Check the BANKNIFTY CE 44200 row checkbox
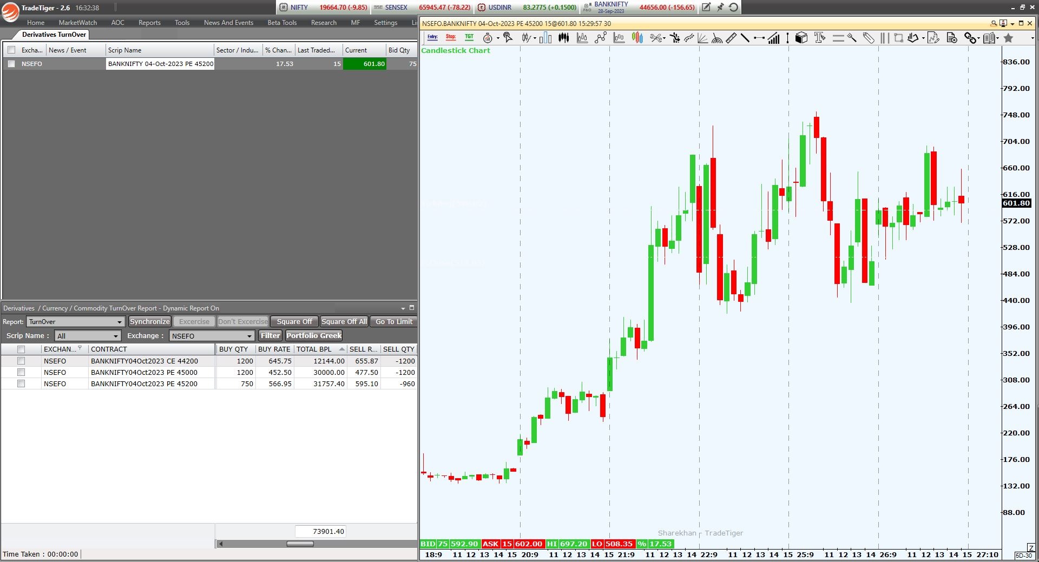 pyautogui.click(x=21, y=361)
